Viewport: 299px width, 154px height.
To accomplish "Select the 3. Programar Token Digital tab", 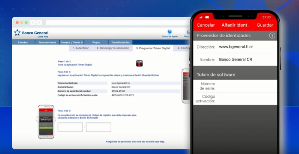I will [153, 48].
